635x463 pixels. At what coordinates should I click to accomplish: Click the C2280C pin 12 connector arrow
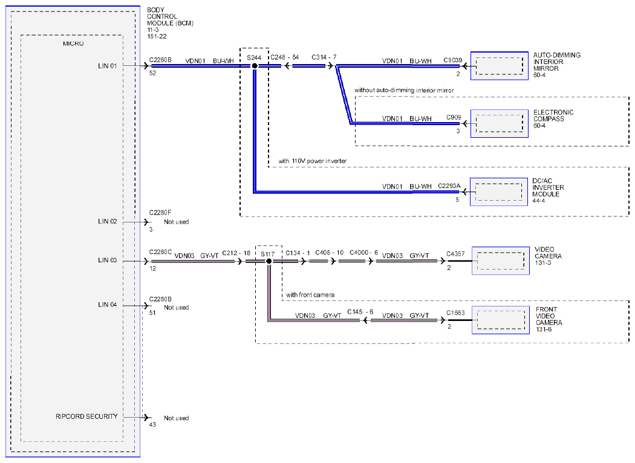[146, 262]
